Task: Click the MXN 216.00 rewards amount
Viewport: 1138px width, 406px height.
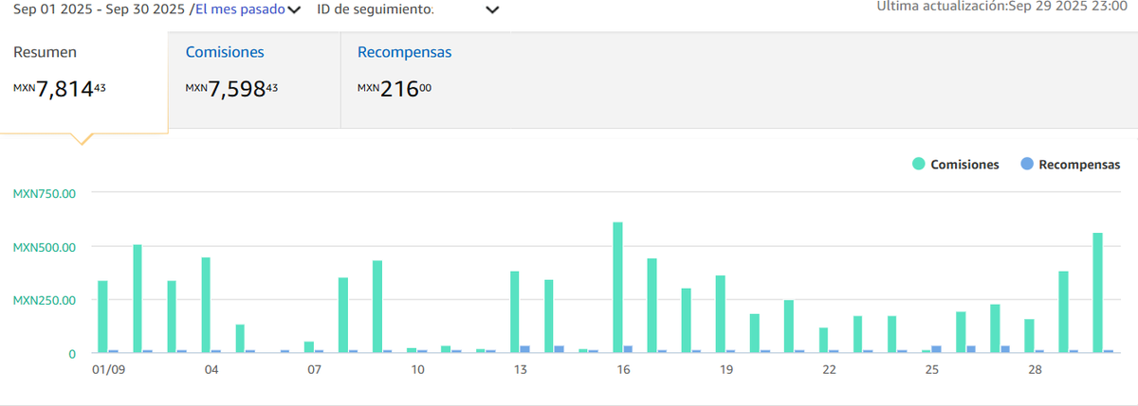Action: (395, 89)
